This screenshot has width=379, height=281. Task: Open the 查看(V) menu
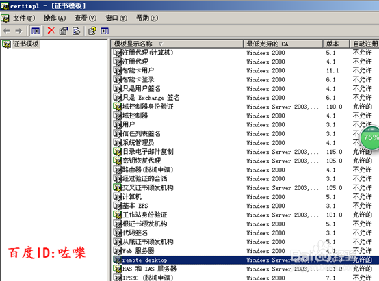86,18
